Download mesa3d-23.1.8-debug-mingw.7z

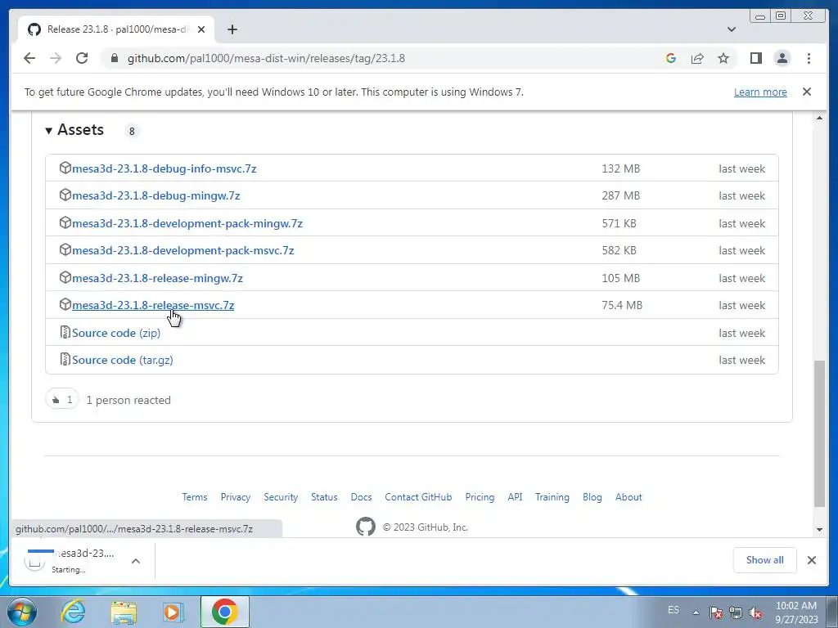tap(156, 196)
